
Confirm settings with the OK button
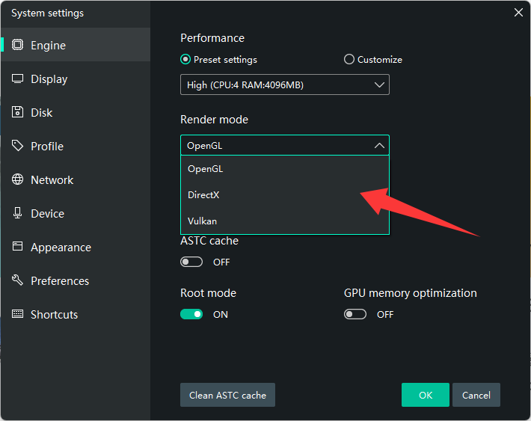425,395
